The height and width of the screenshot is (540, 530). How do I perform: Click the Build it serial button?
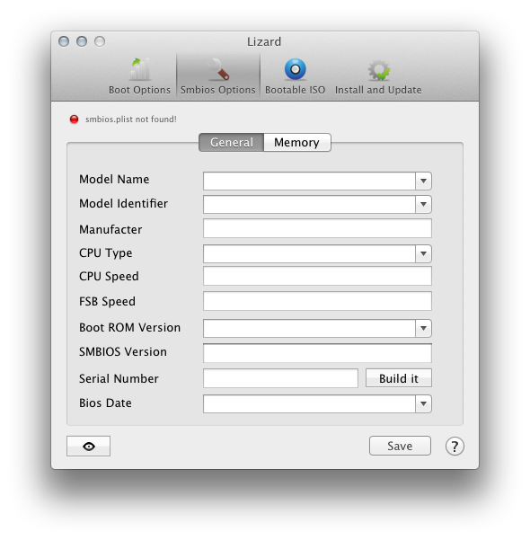(399, 378)
